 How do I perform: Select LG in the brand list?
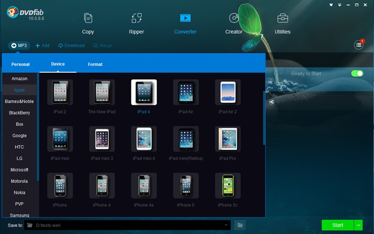(20, 158)
